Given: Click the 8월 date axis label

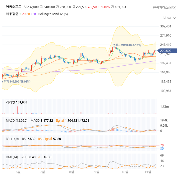Looking at the screenshot, I should (72, 172).
